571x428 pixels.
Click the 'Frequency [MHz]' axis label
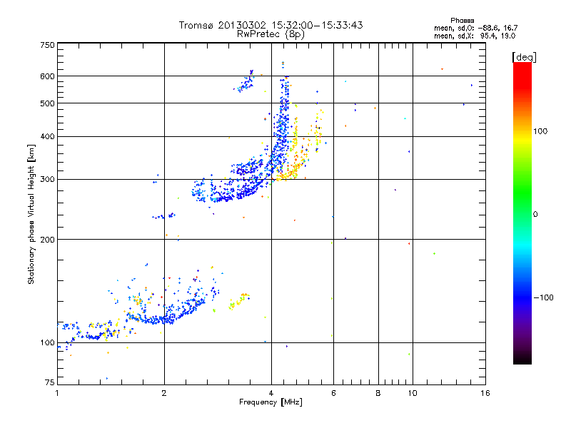pos(271,402)
